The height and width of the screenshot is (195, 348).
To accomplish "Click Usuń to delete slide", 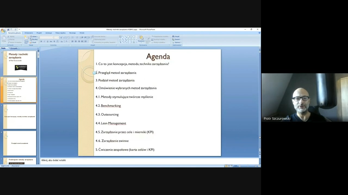I will [x=33, y=43].
